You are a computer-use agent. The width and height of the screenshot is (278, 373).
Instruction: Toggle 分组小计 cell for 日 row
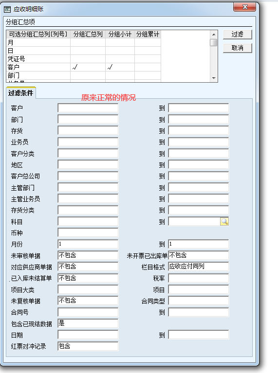(x=120, y=51)
